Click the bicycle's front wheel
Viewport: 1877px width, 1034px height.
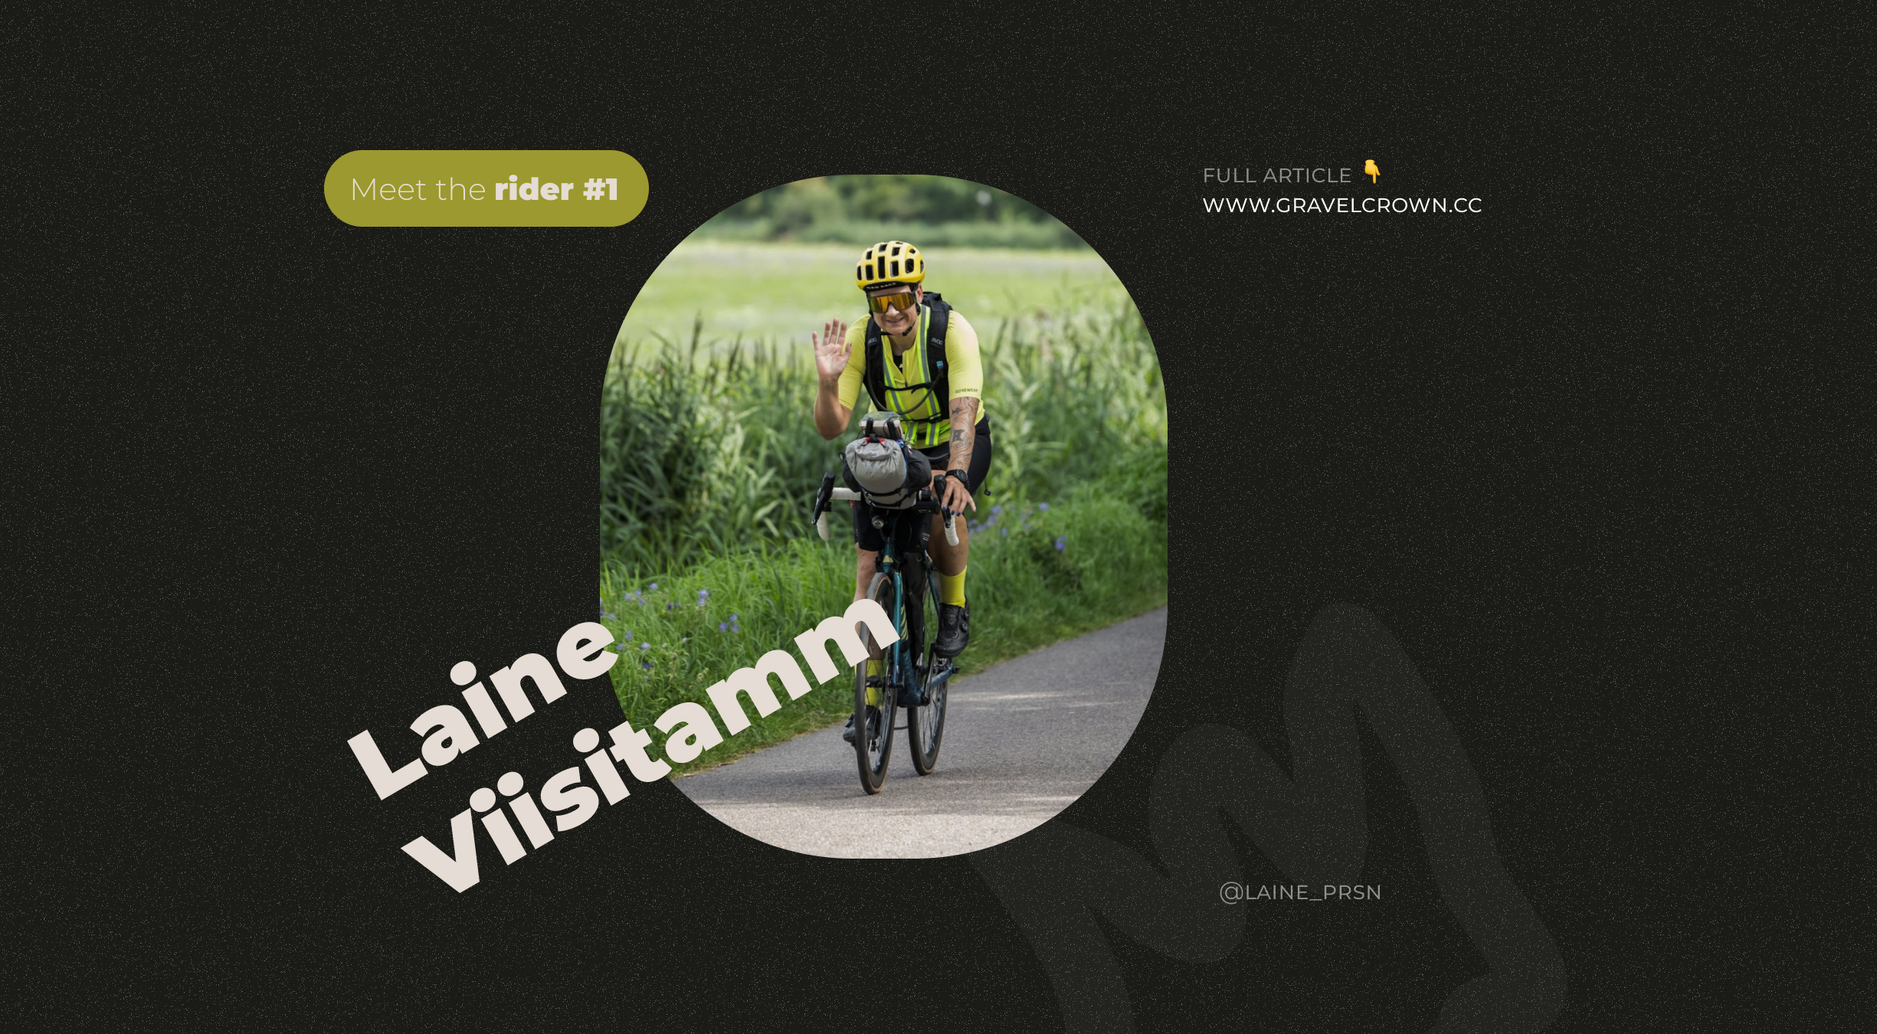click(876, 682)
